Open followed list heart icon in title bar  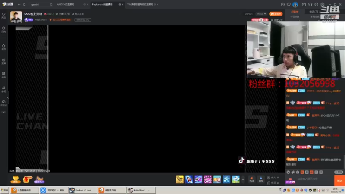[289, 4]
